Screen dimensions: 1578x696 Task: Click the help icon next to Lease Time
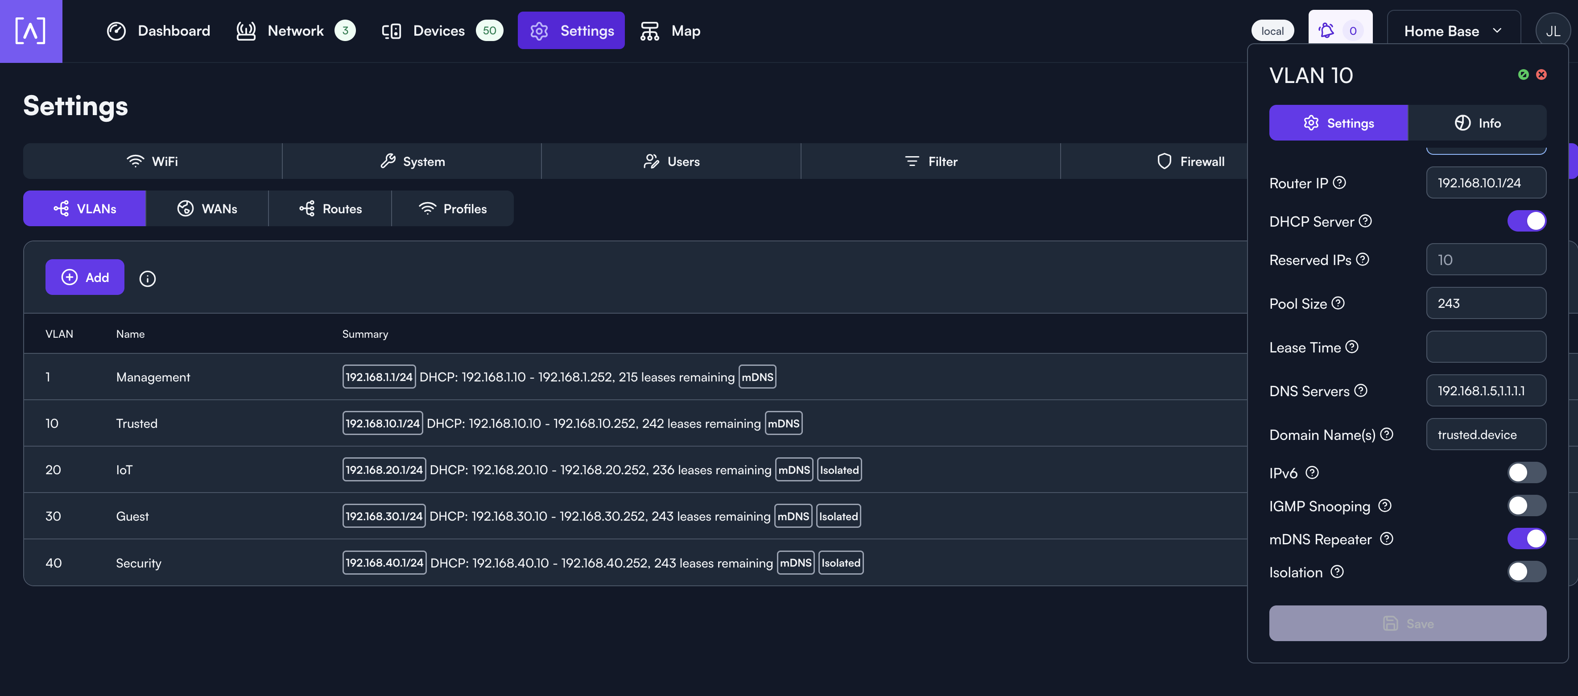[1352, 347]
